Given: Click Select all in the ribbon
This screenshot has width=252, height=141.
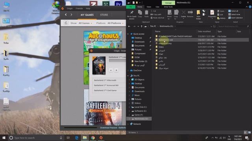Looking at the screenshot, I should pos(233,11).
